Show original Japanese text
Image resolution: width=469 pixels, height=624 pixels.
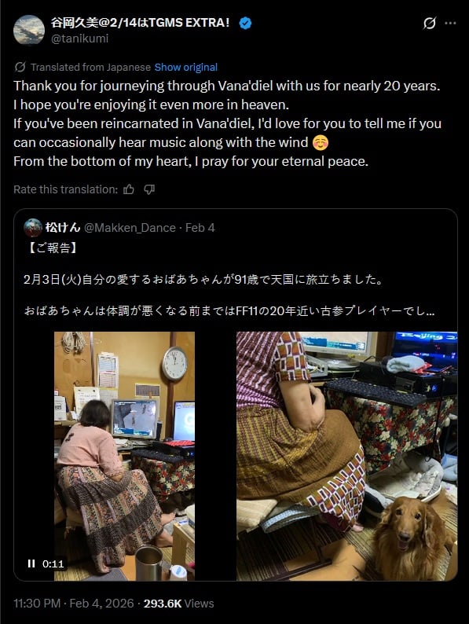click(x=185, y=68)
